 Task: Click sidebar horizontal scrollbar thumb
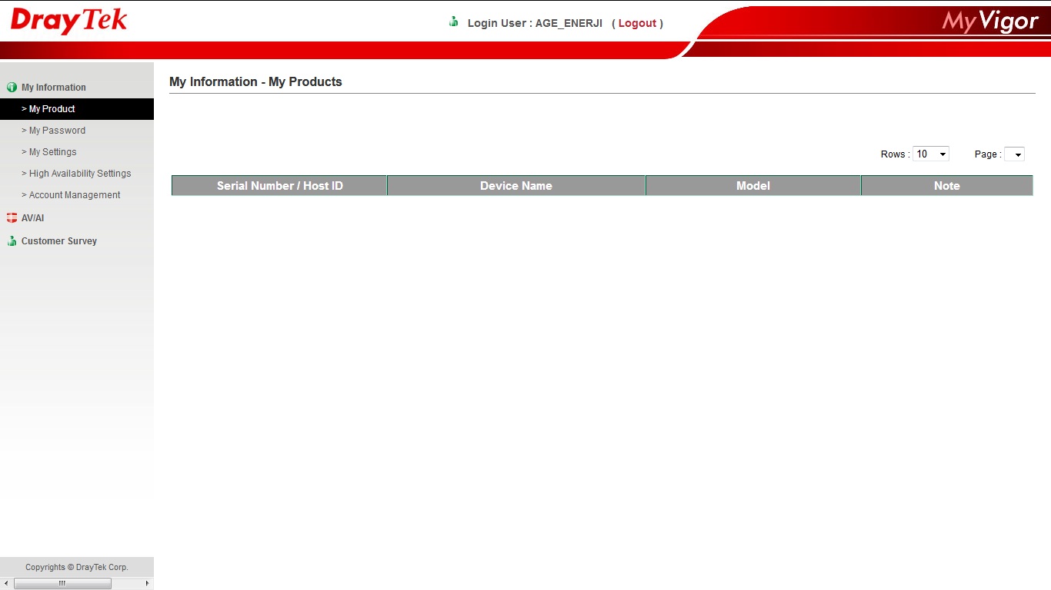coord(62,584)
